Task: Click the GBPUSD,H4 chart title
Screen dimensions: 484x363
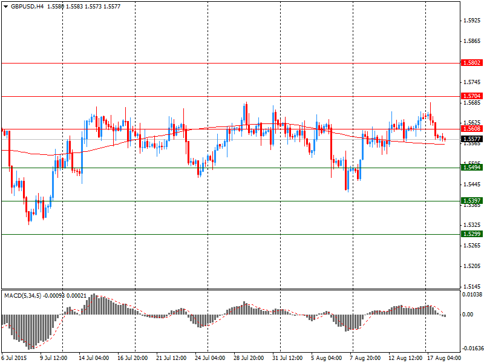Action: click(27, 6)
